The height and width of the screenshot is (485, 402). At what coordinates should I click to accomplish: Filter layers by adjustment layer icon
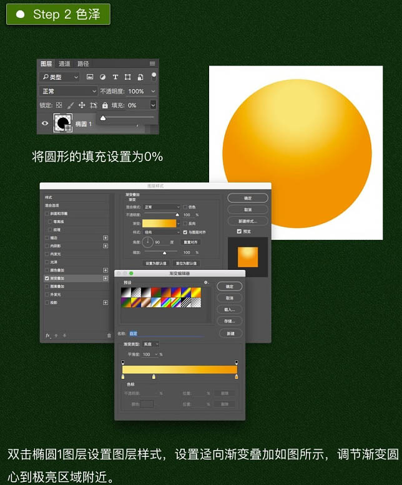102,77
